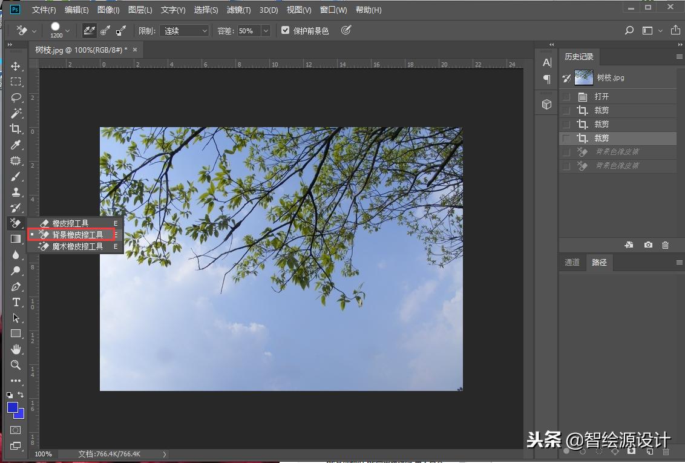Create a new snapshot with the camera icon
The image size is (685, 463).
648,245
